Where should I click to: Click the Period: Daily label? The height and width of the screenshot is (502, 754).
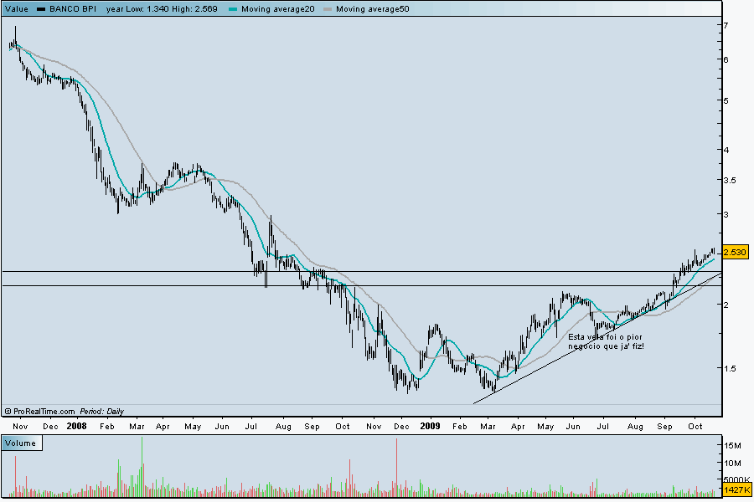click(102, 411)
